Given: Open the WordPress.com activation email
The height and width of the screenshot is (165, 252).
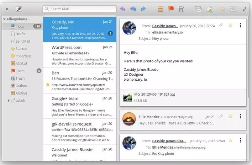Looking at the screenshot, I should tap(80, 55).
